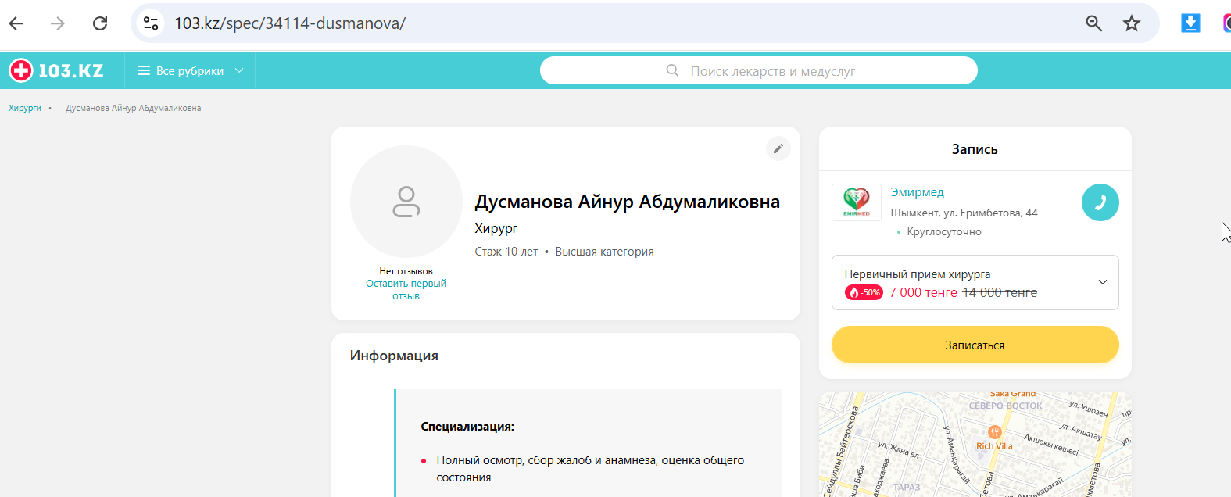Click the browser forward arrow
This screenshot has height=497, width=1231.
58,23
